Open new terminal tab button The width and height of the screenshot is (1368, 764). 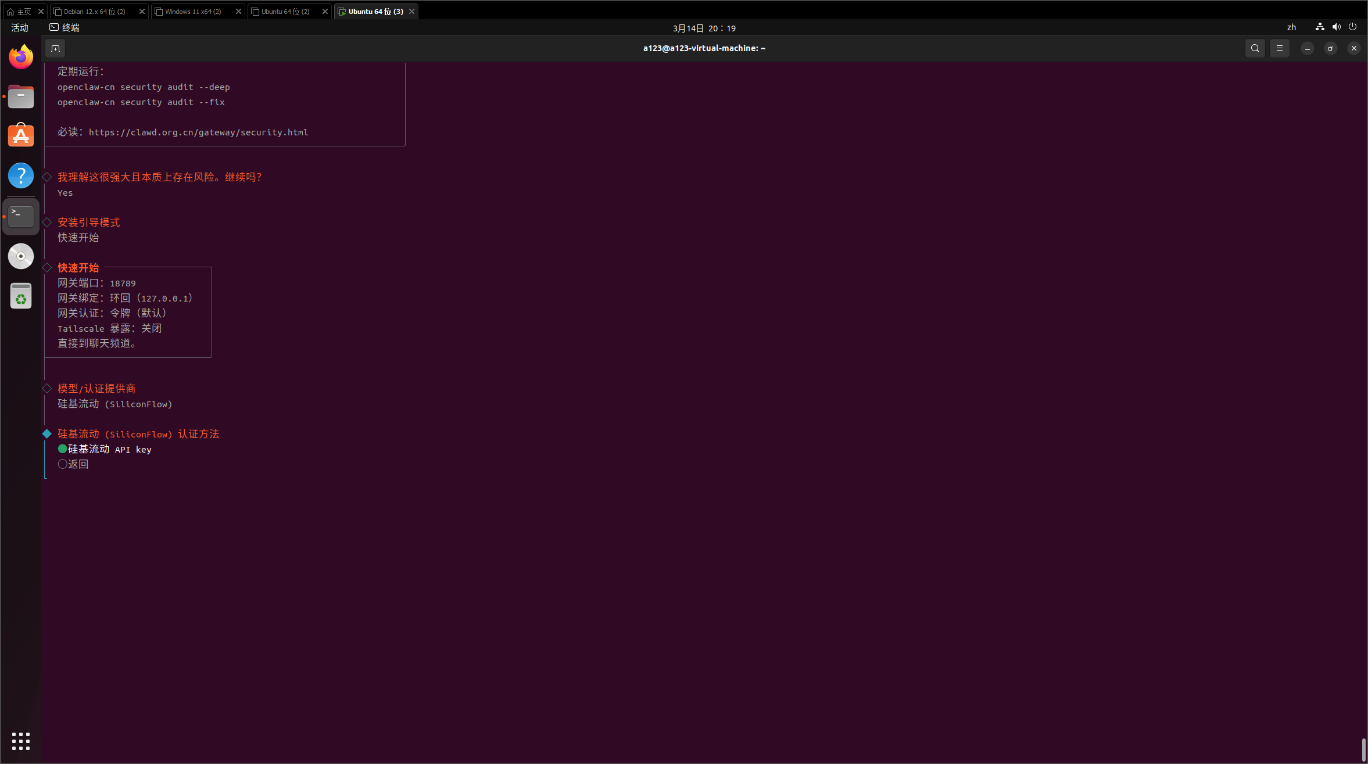[x=55, y=48]
